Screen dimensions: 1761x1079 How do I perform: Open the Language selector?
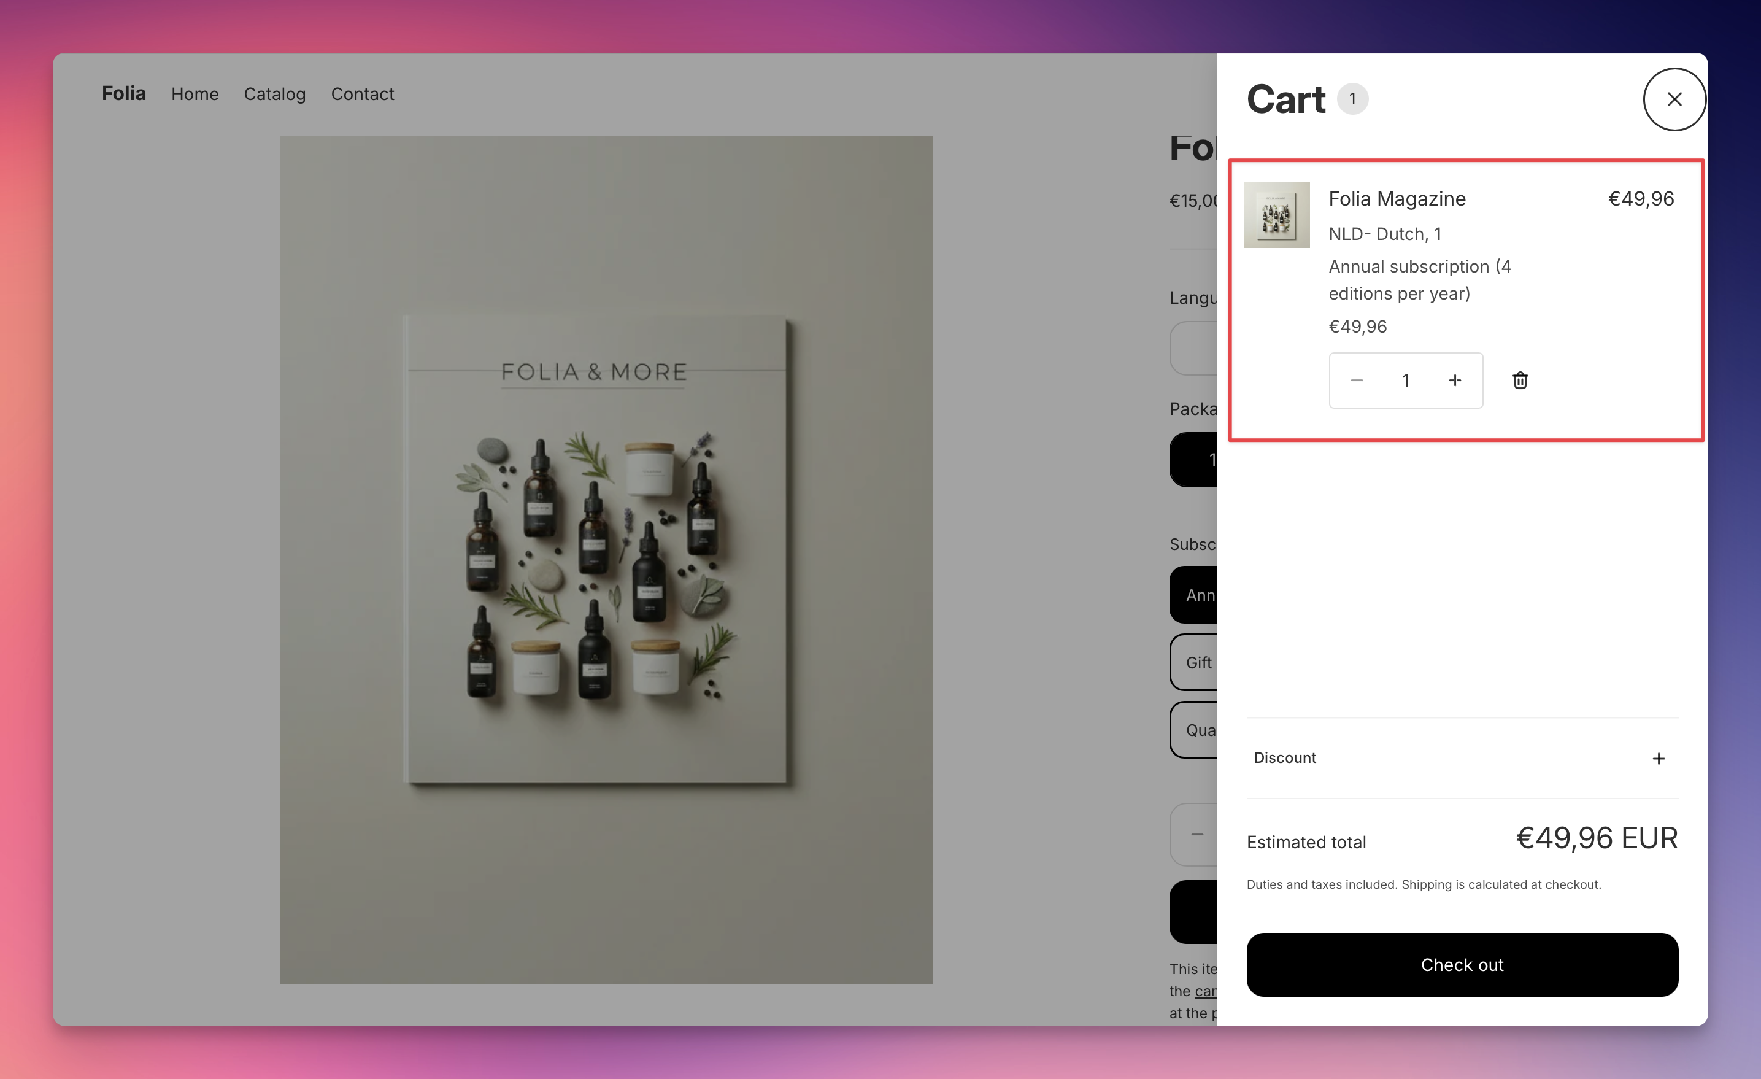[x=1199, y=349]
